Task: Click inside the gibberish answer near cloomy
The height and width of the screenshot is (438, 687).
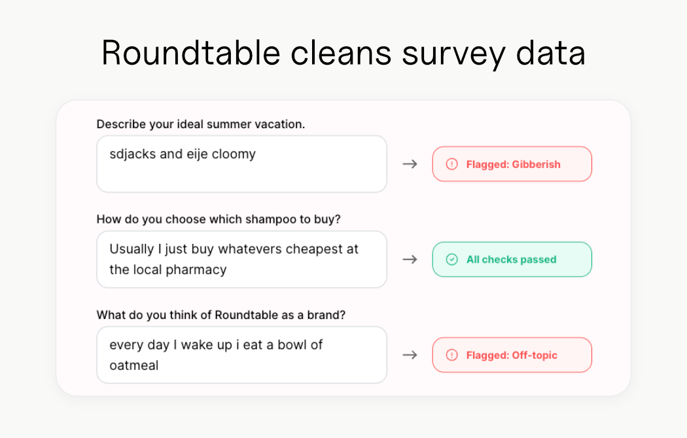Action: point(232,154)
